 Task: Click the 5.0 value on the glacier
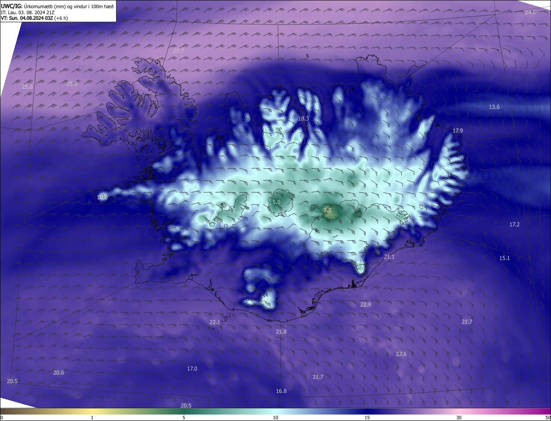coord(276,202)
